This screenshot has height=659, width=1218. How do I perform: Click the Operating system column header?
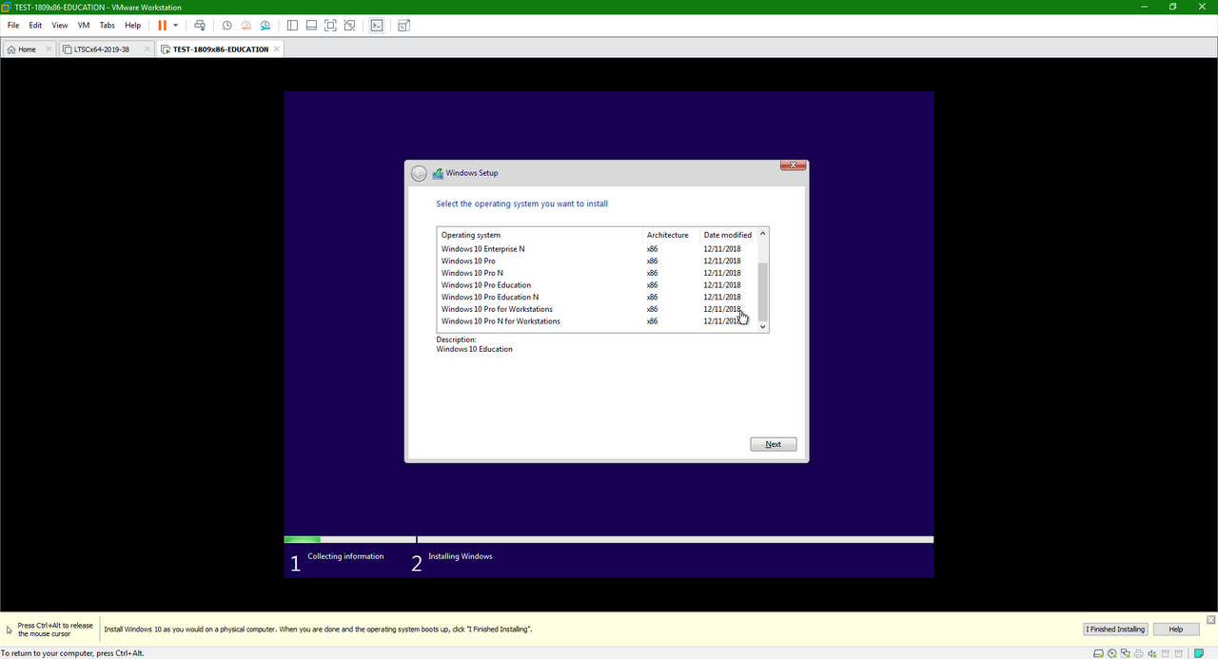click(540, 235)
